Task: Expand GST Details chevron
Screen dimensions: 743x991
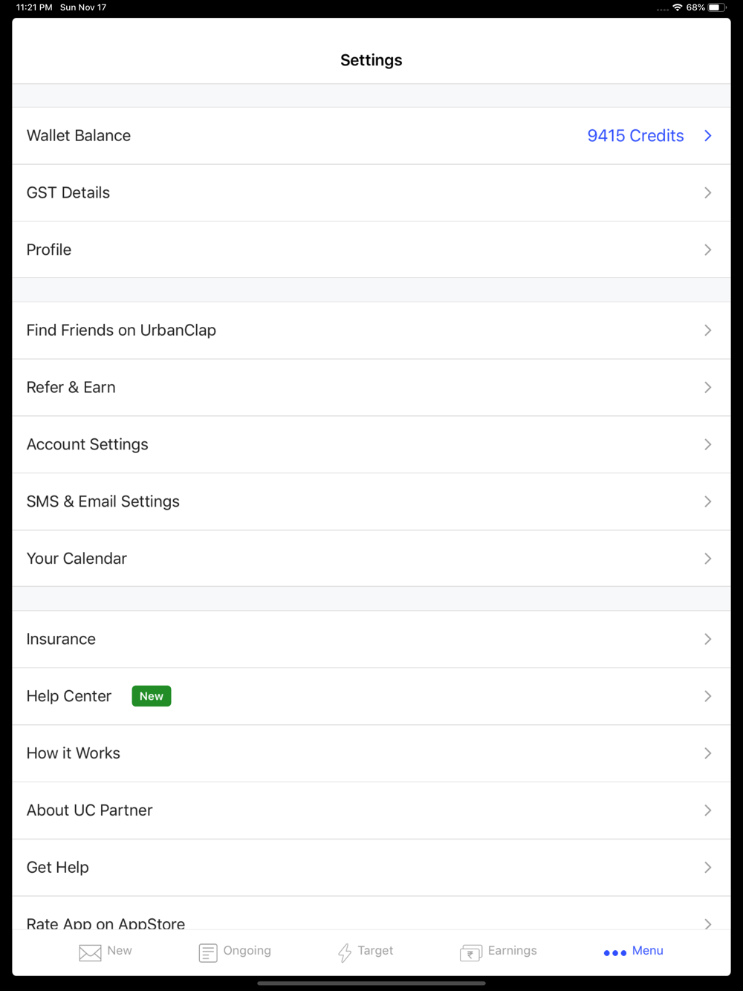Action: tap(708, 193)
